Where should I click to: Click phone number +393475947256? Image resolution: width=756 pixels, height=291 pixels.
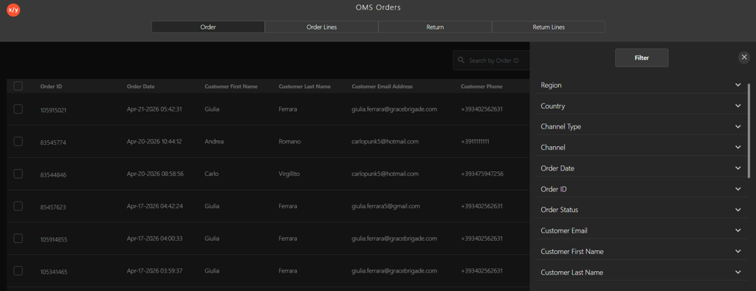coord(482,174)
